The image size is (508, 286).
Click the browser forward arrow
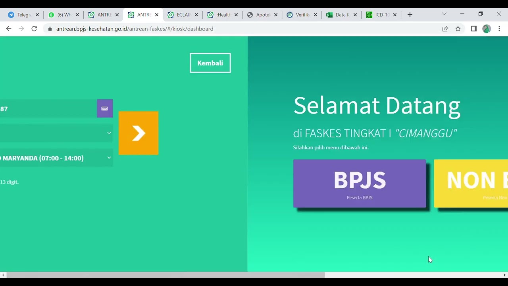[21, 29]
